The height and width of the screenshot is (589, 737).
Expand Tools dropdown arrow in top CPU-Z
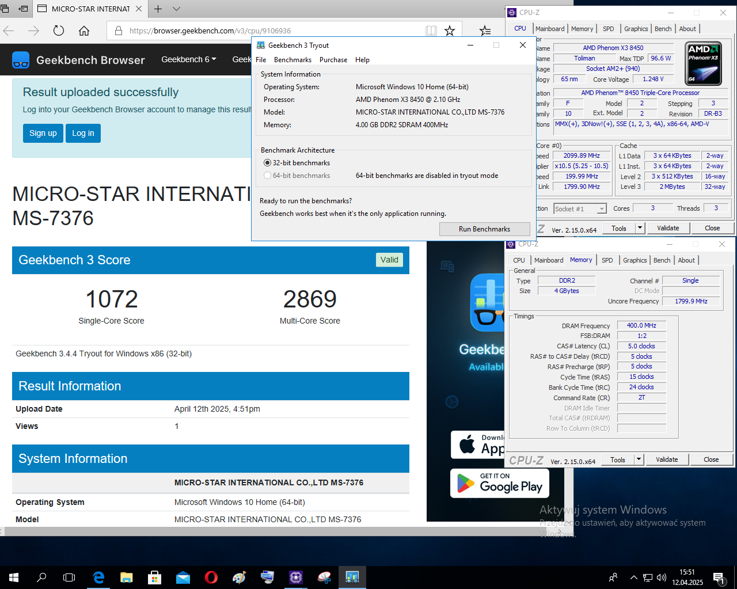click(640, 228)
